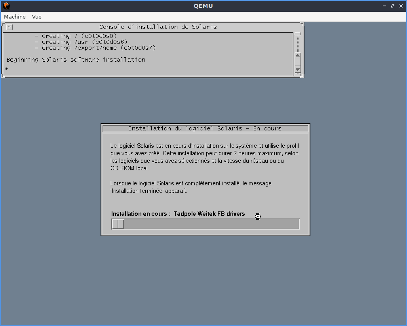Open the Solaris console window menu button
Image resolution: width=407 pixels, height=326 pixels.
click(x=10, y=27)
